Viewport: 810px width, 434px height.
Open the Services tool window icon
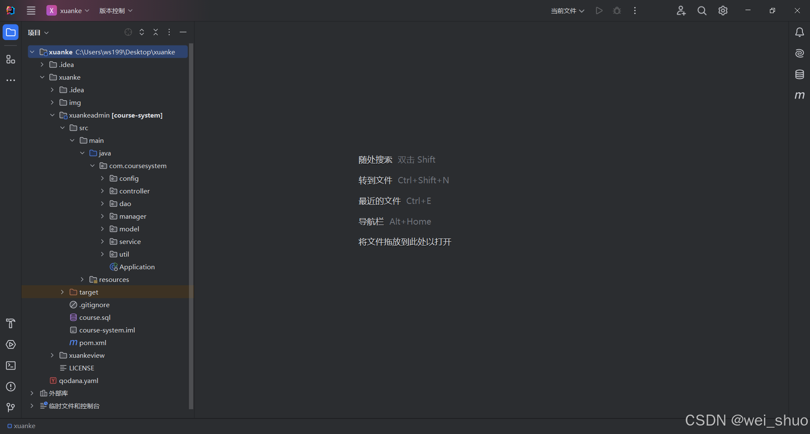point(11,344)
